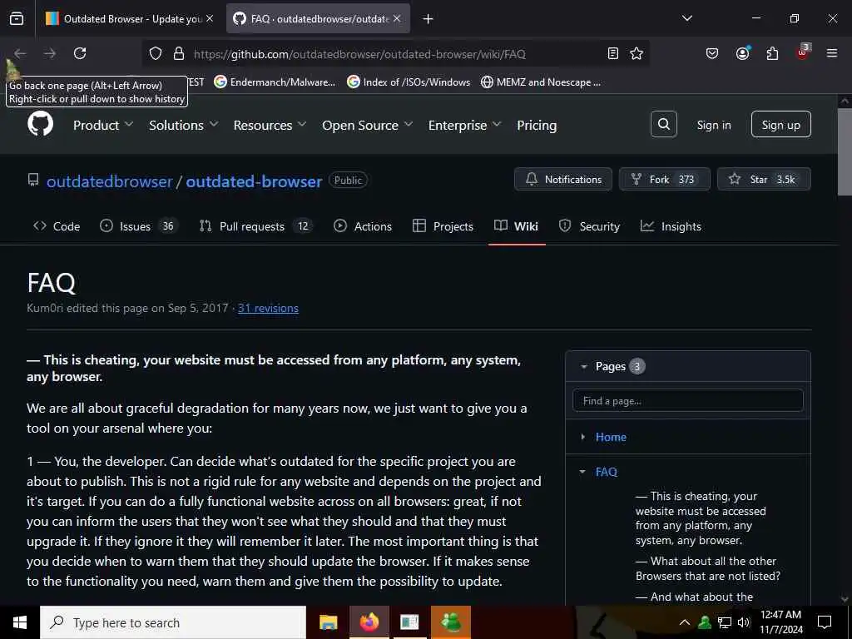Open the Extensions puzzle icon
The height and width of the screenshot is (639, 852).
tap(772, 53)
